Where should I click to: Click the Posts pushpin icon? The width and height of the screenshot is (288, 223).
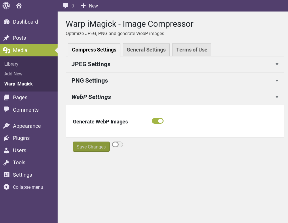click(x=6, y=38)
